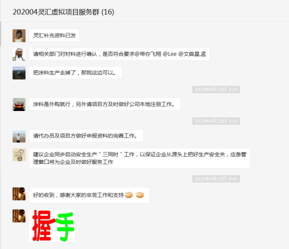Screen dimensions: 289x249
Task: Select the 三同时 safety production message
Action: [x=140, y=158]
